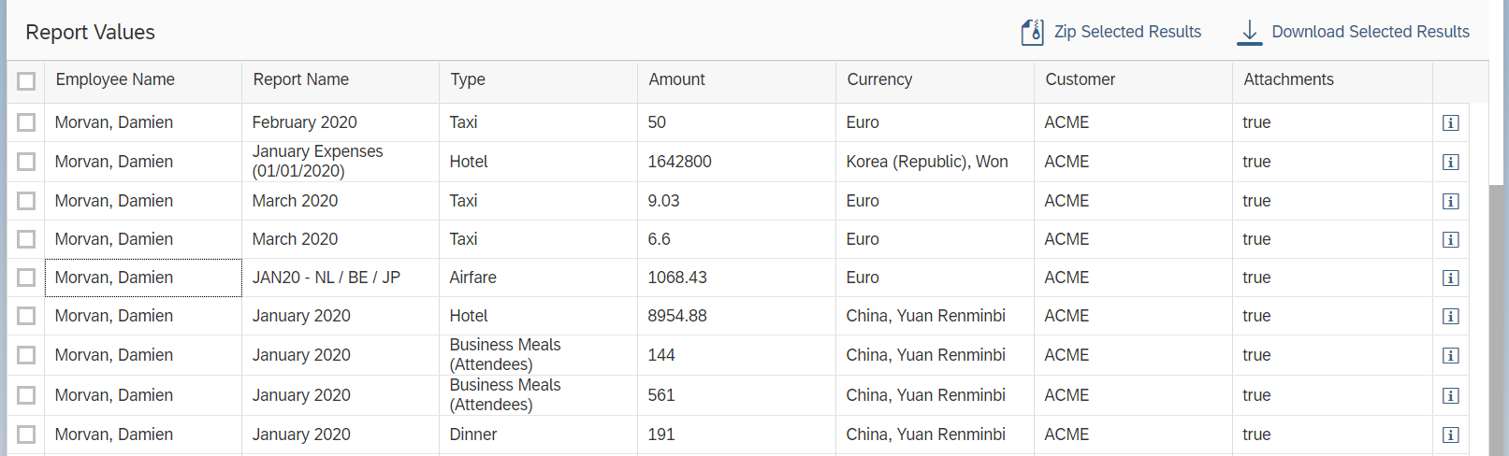Viewport: 1509px width, 456px height.
Task: Open info icon for the 561 Business Meals row
Action: point(1451,395)
